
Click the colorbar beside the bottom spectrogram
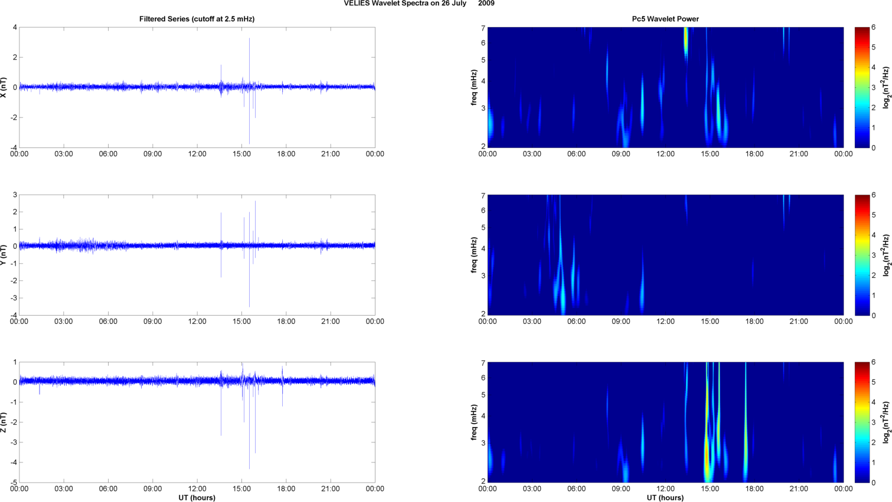862,422
